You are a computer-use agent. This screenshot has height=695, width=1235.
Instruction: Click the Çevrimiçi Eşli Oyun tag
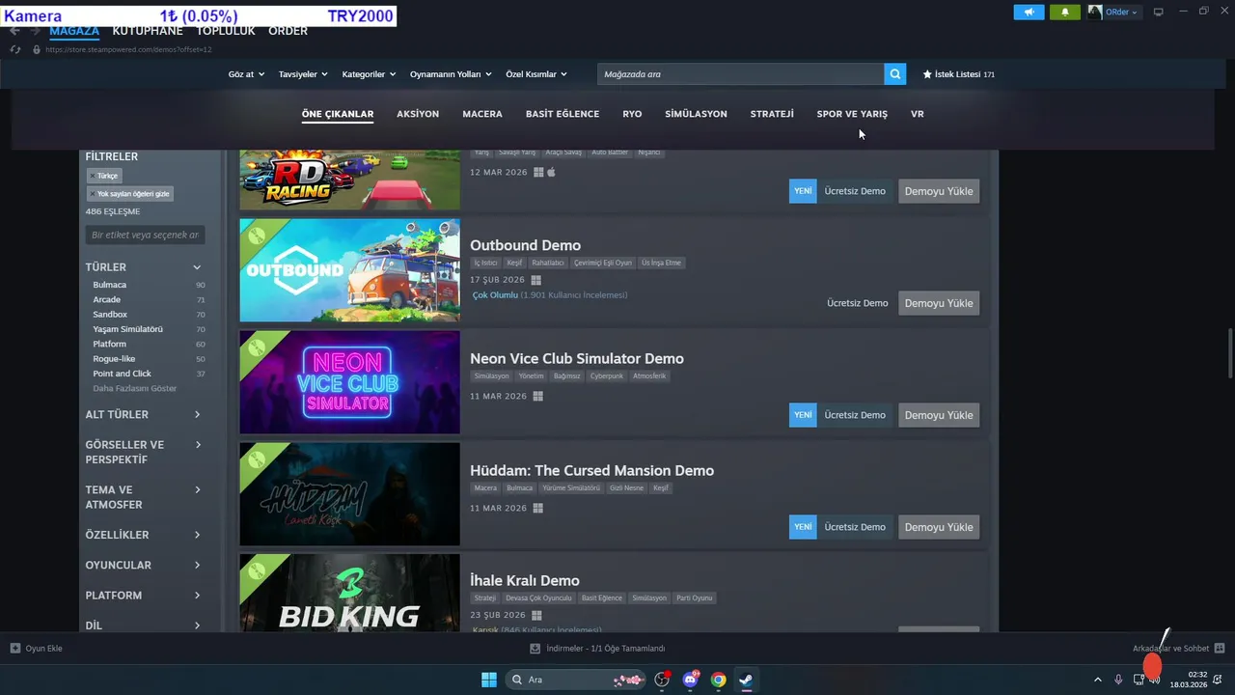602,263
